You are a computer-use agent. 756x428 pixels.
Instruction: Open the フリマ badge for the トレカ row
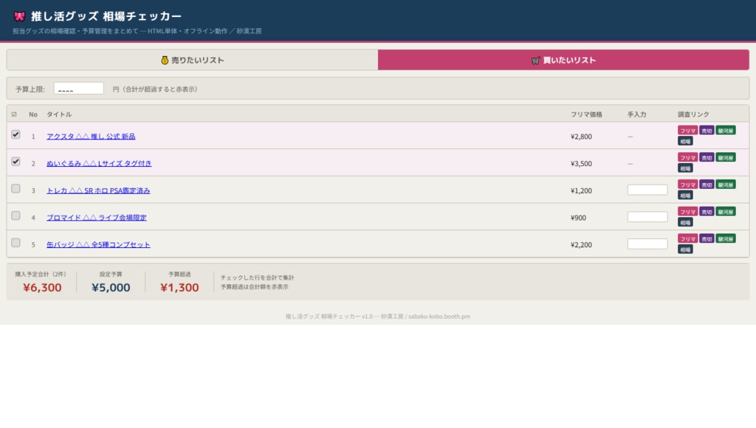tap(687, 184)
